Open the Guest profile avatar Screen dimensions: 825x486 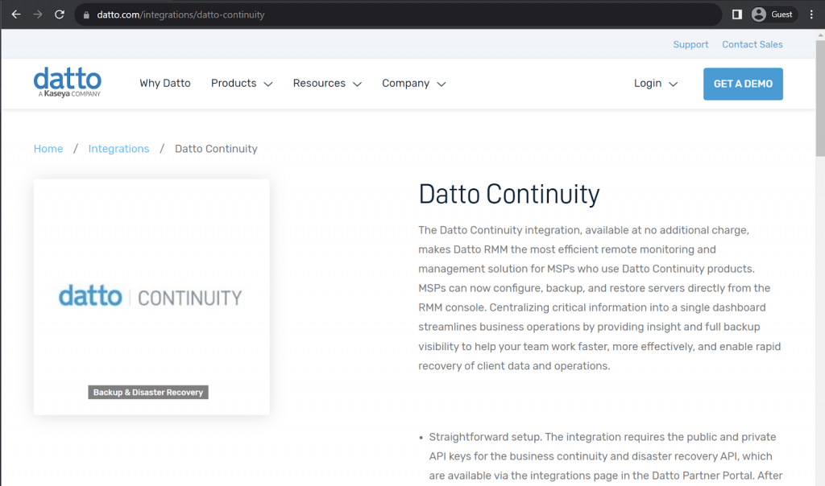click(x=772, y=14)
